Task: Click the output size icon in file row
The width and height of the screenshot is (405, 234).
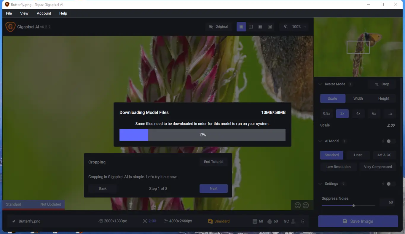Action: [x=165, y=221]
